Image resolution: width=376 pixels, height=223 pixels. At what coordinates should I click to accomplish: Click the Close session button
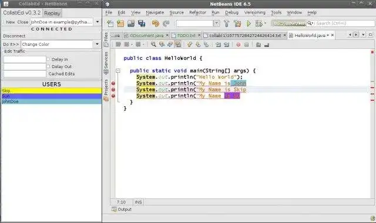(22, 22)
